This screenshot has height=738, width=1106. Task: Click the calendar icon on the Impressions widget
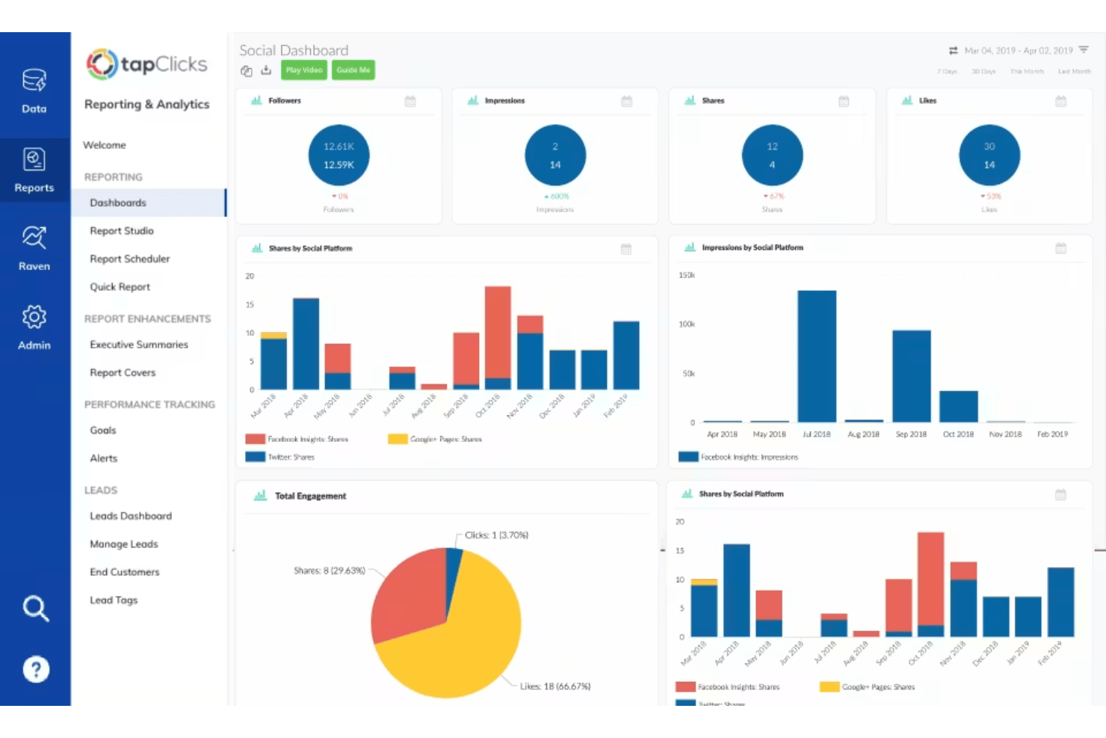[x=627, y=101]
